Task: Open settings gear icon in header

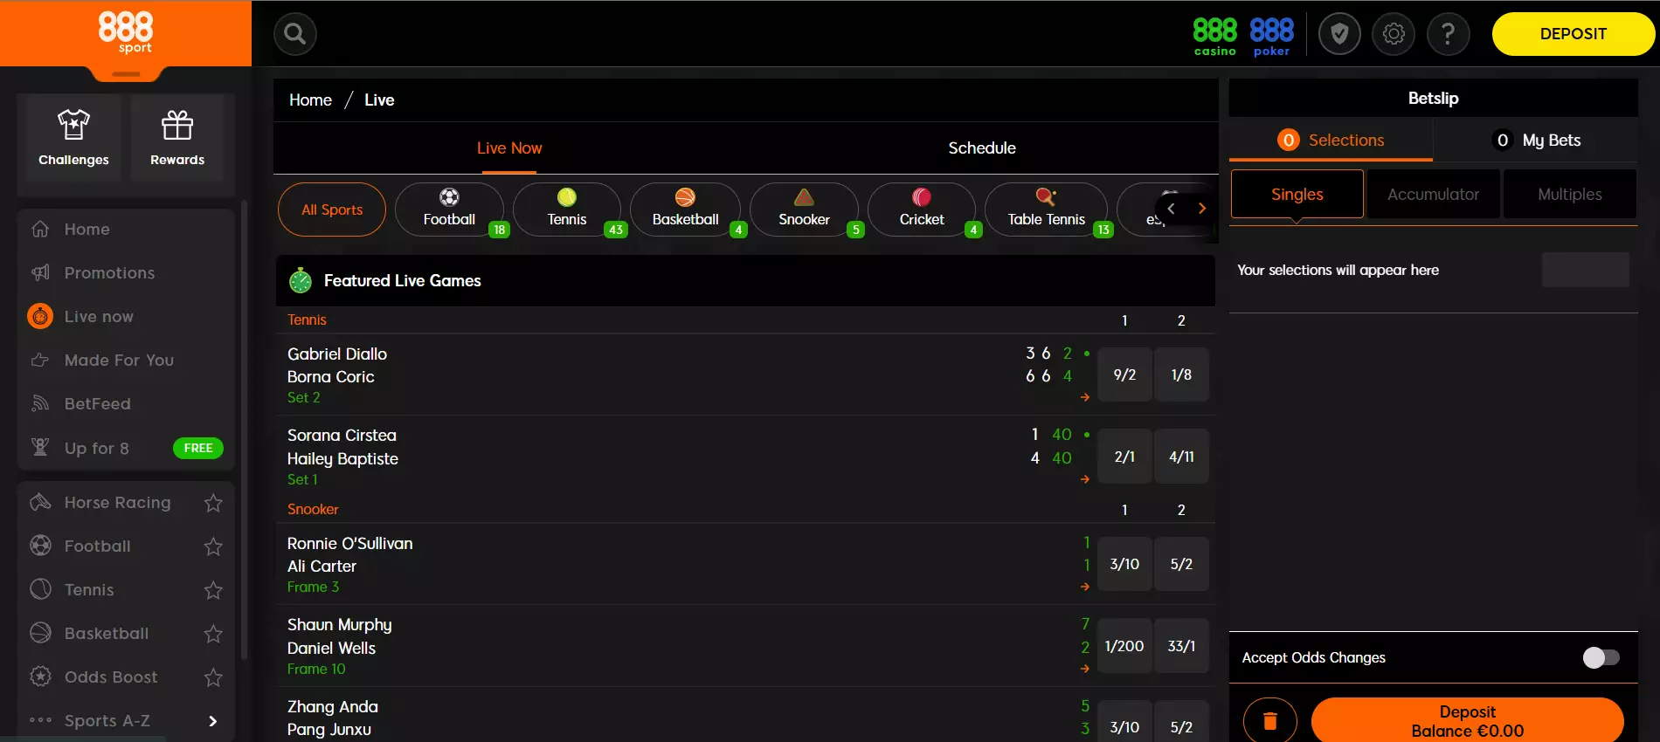Action: tap(1394, 34)
